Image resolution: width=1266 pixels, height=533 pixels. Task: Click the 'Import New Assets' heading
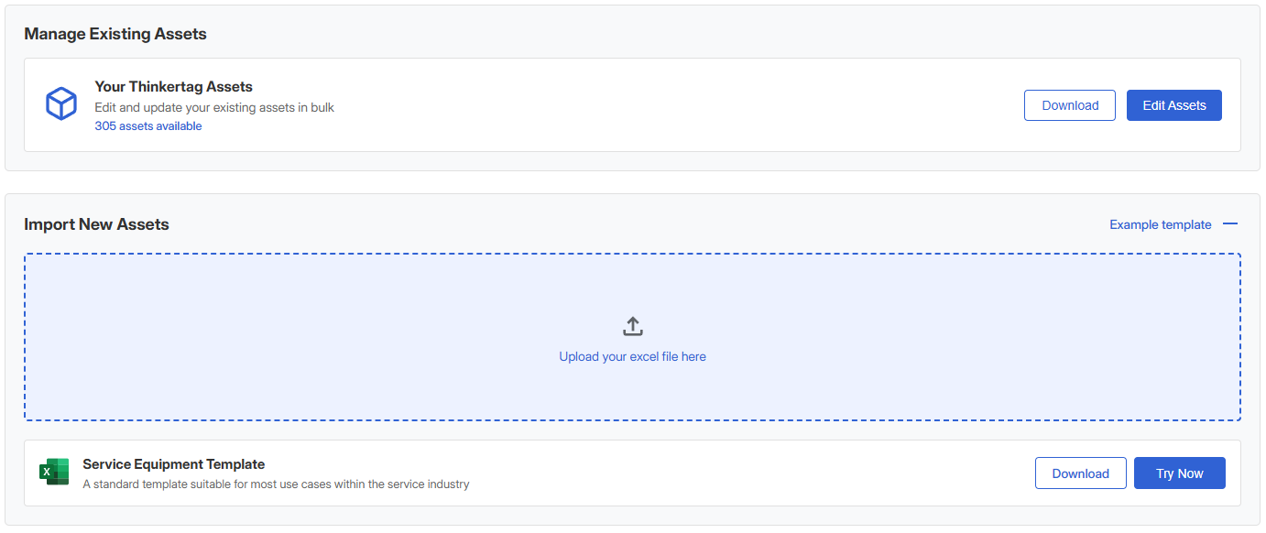click(96, 224)
